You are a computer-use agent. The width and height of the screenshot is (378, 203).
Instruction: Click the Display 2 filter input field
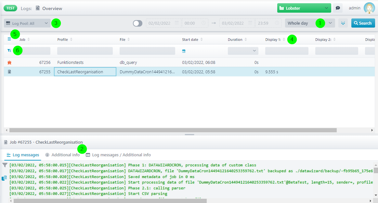pyautogui.click(x=336, y=51)
